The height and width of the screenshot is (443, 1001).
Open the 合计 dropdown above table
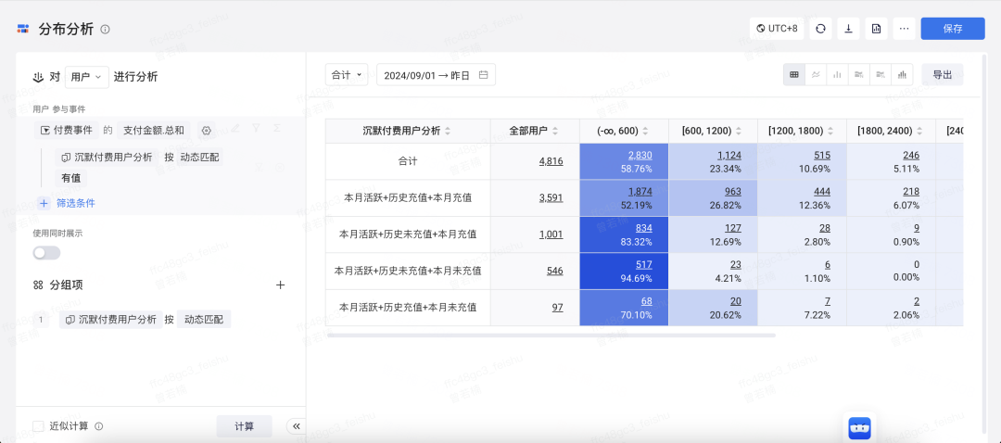347,75
